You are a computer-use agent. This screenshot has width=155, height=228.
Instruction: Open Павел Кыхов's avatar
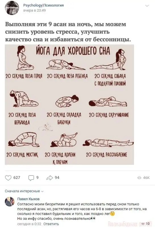pyautogui.click(x=10, y=202)
